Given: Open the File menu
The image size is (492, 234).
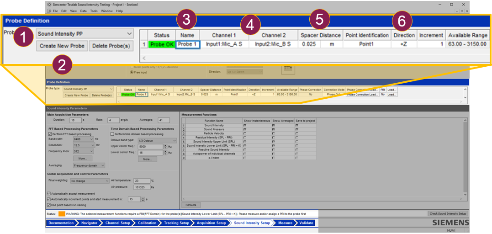Looking at the screenshot, I should [55, 11].
